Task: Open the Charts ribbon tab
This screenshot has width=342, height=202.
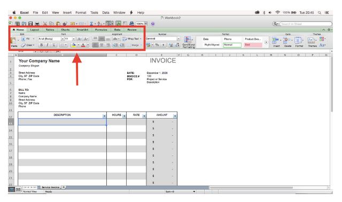Action: pyautogui.click(x=65, y=30)
